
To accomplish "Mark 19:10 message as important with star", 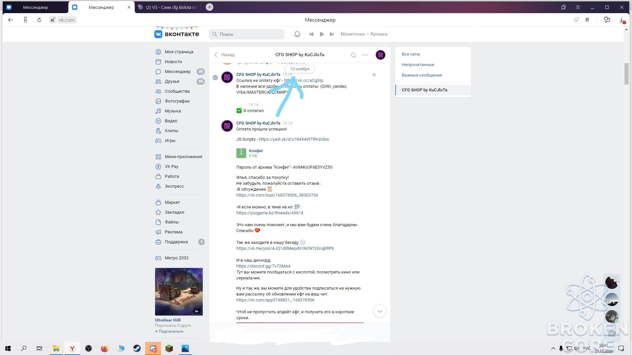I will point(374,75).
